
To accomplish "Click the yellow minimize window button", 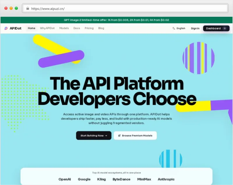I will (x=11, y=8).
